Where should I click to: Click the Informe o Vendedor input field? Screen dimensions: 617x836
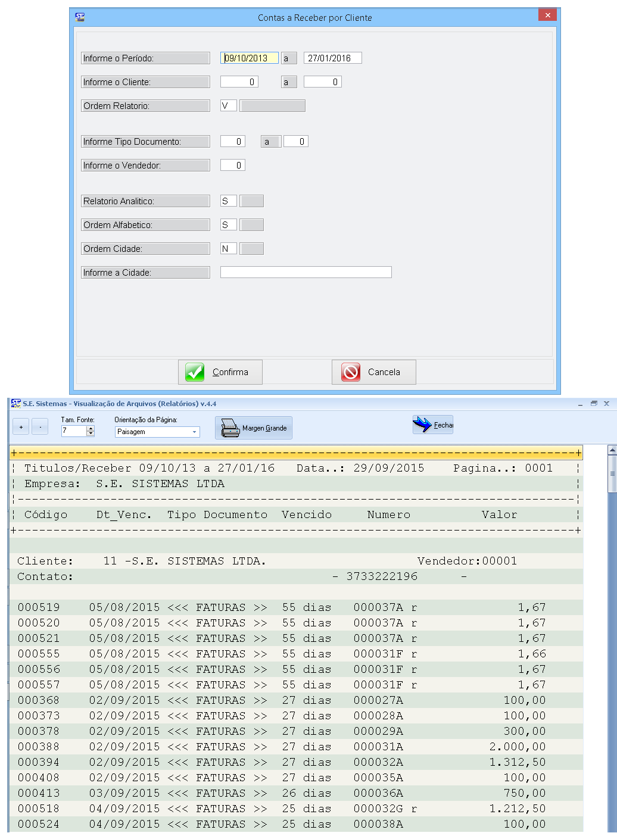tap(232, 166)
